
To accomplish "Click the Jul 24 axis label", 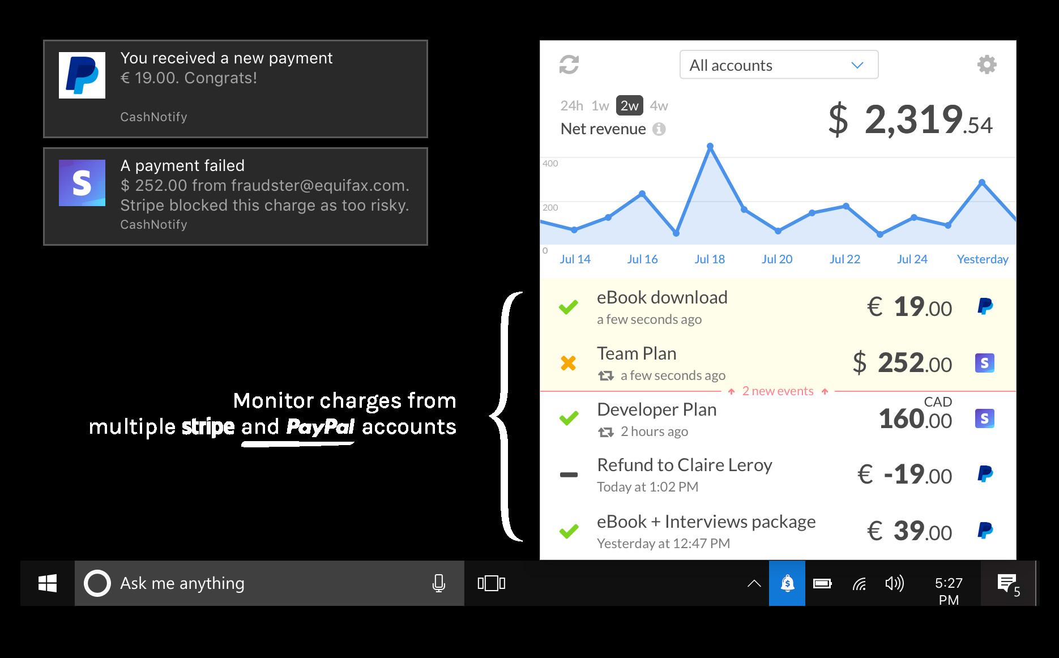I will click(912, 259).
